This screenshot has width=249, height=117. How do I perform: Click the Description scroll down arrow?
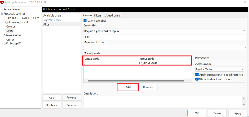coord(244,105)
